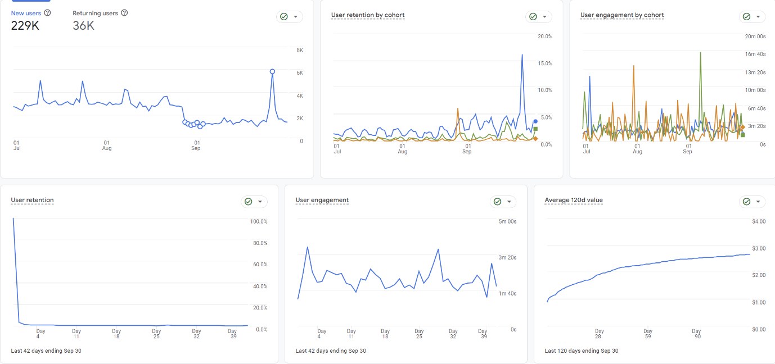Click the orange diamond end marker in retention cohort chart

535,138
